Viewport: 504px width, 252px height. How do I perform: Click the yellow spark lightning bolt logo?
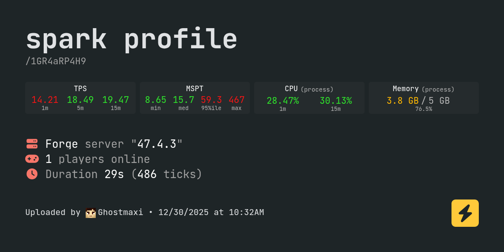(x=465, y=213)
